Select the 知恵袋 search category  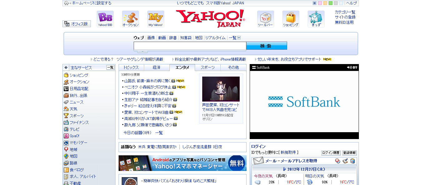click(x=186, y=38)
